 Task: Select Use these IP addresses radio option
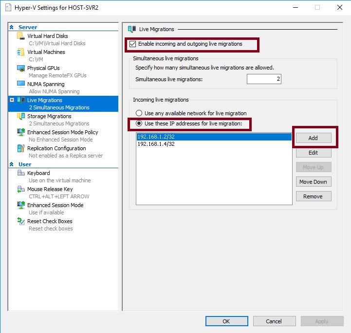(x=139, y=123)
